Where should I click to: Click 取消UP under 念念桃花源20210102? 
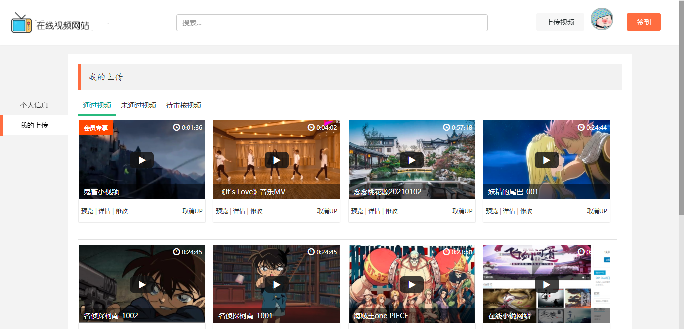(x=461, y=211)
